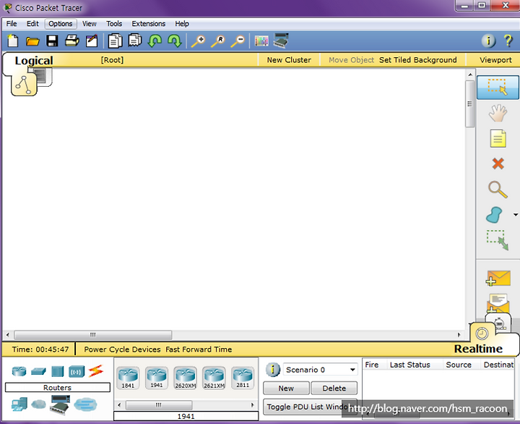Screen dimensions: 520x424
Task: Pick the 1841 router
Action: 128,378
